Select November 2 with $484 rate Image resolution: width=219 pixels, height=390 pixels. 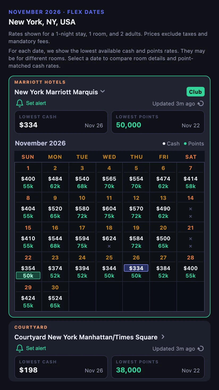[55, 177]
